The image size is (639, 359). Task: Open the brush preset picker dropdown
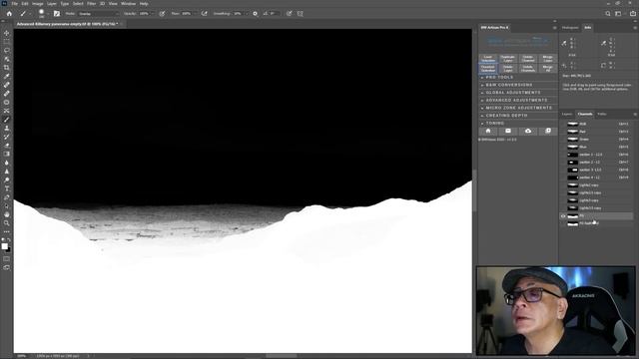(48, 13)
